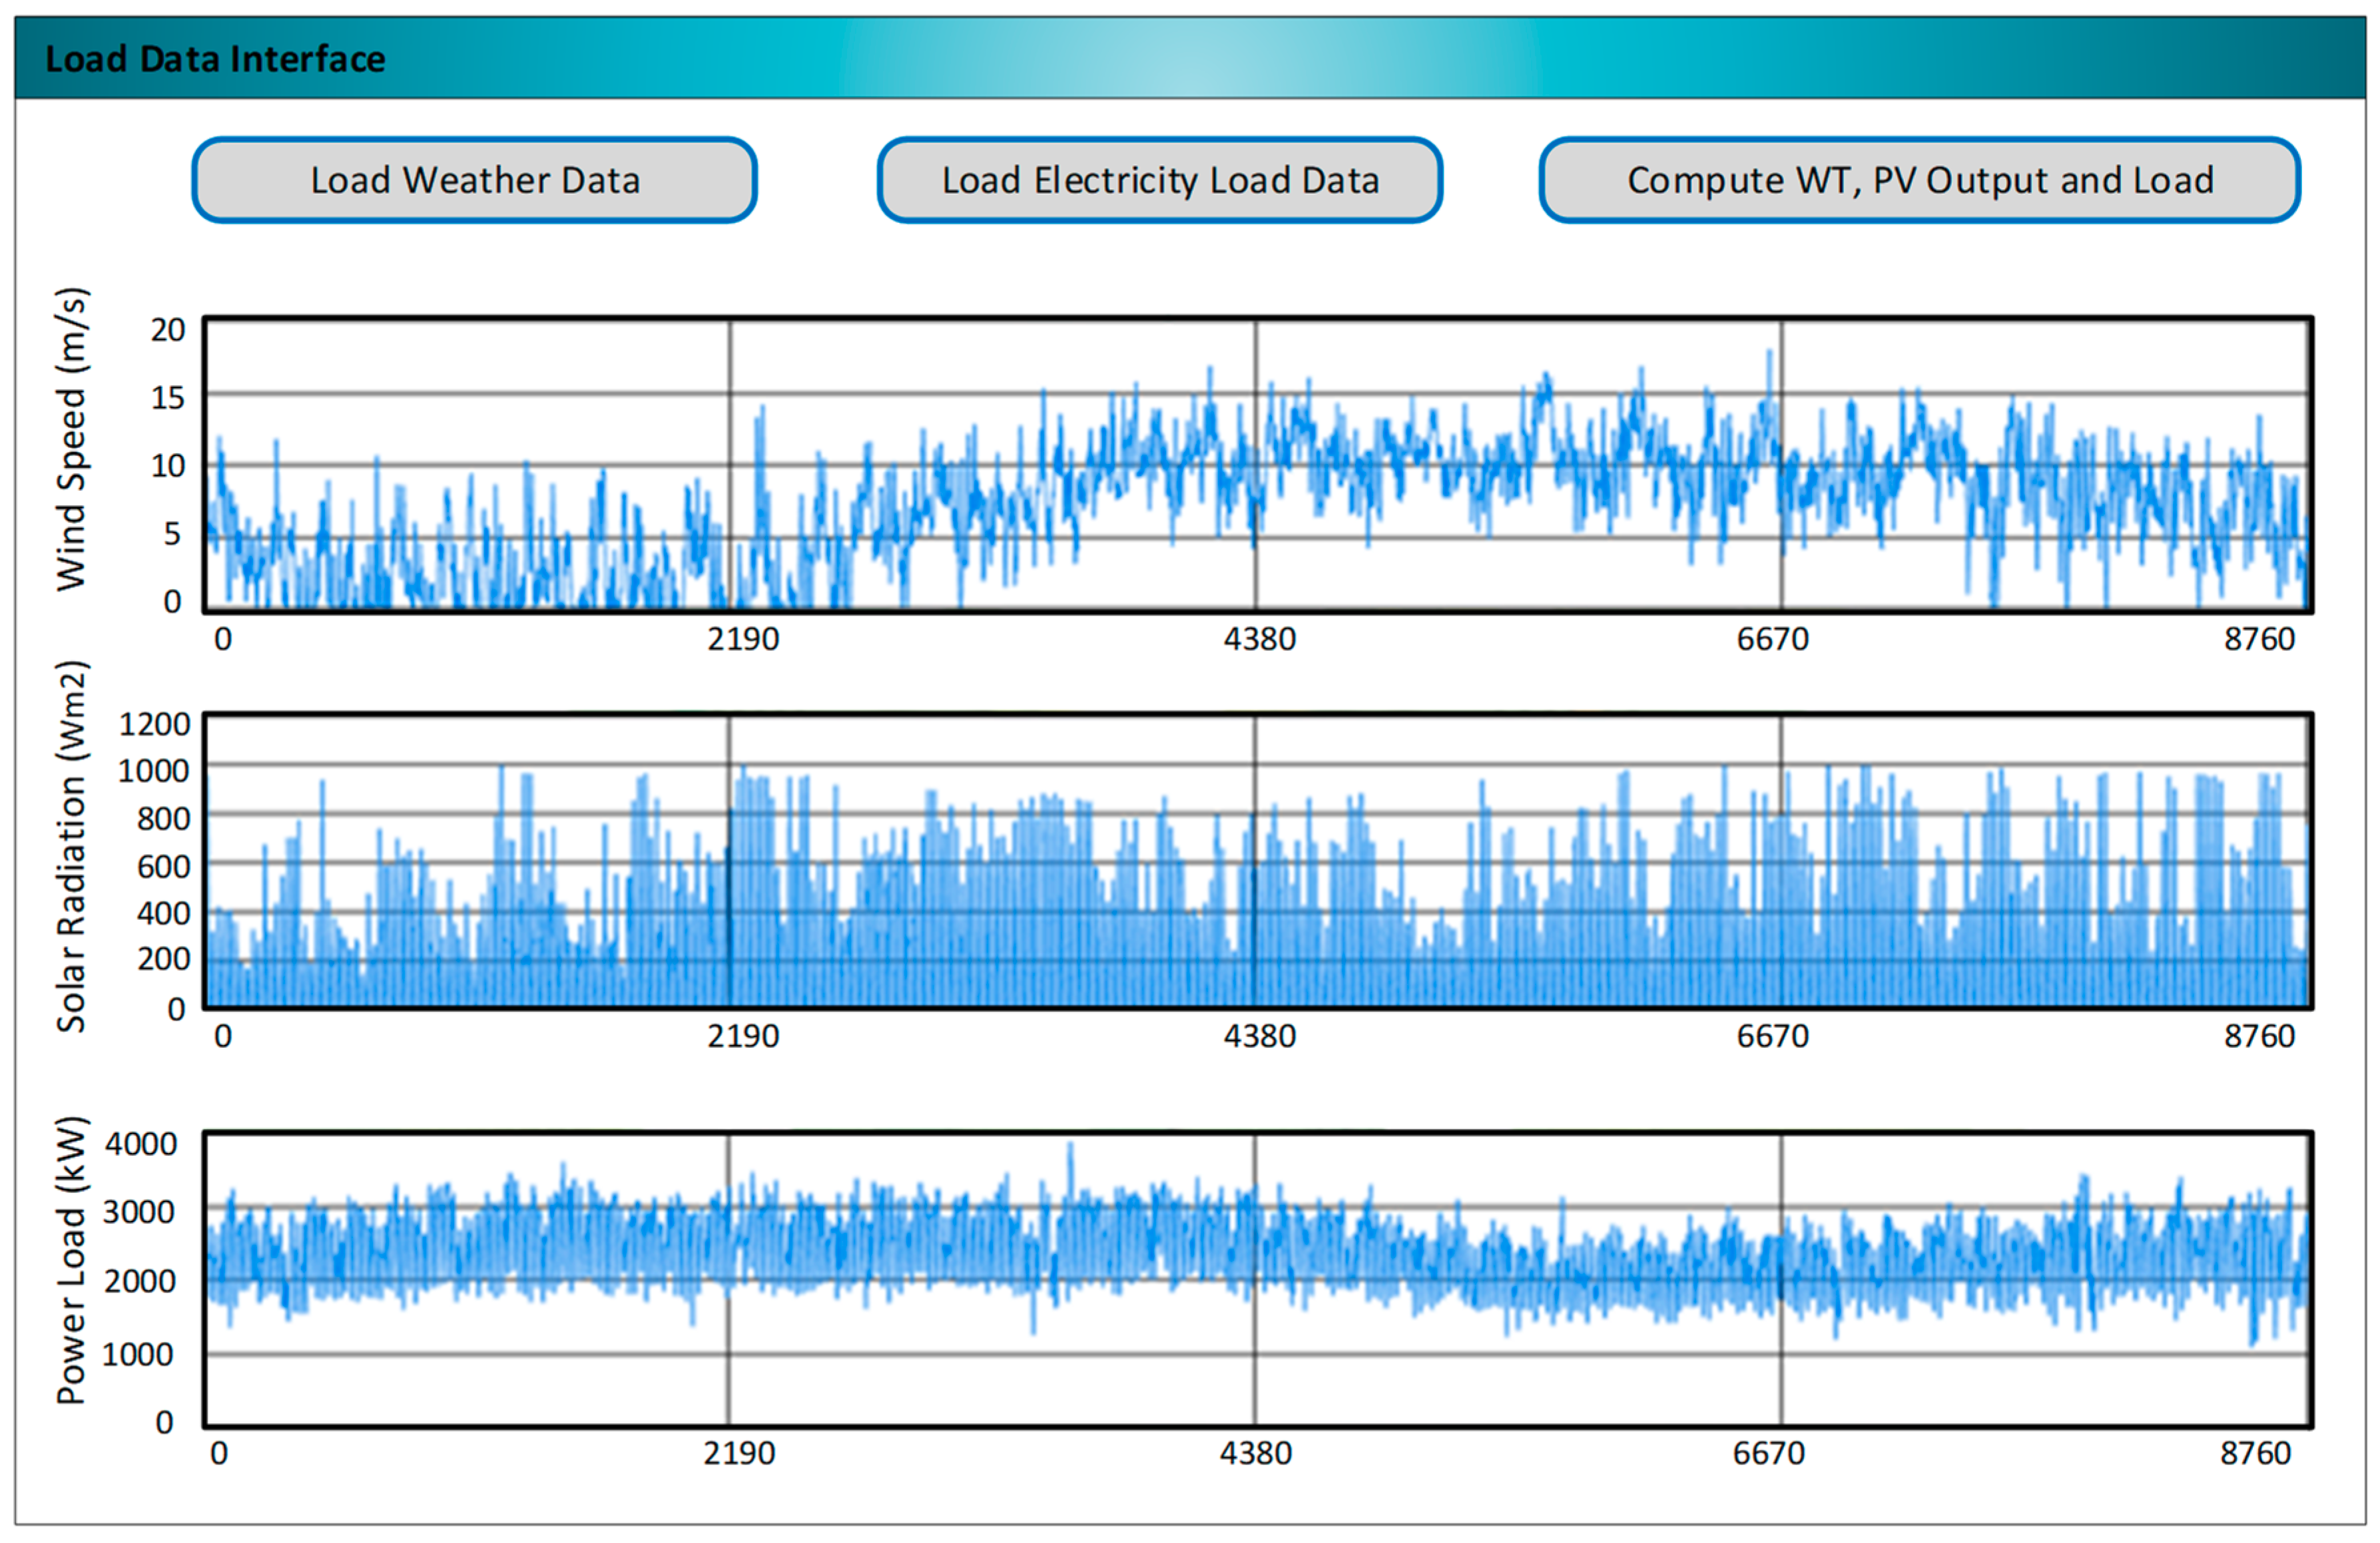Screen dimensions: 2380x1543
Task: Click the 8760 tick under Solar Radiation chart
Action: coord(2259,1036)
